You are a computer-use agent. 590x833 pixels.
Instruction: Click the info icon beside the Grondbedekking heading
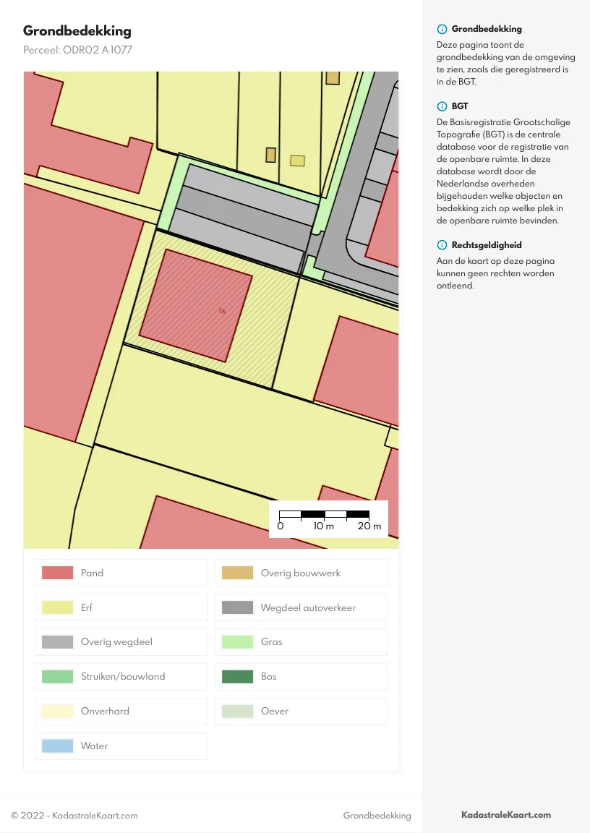[x=442, y=30]
